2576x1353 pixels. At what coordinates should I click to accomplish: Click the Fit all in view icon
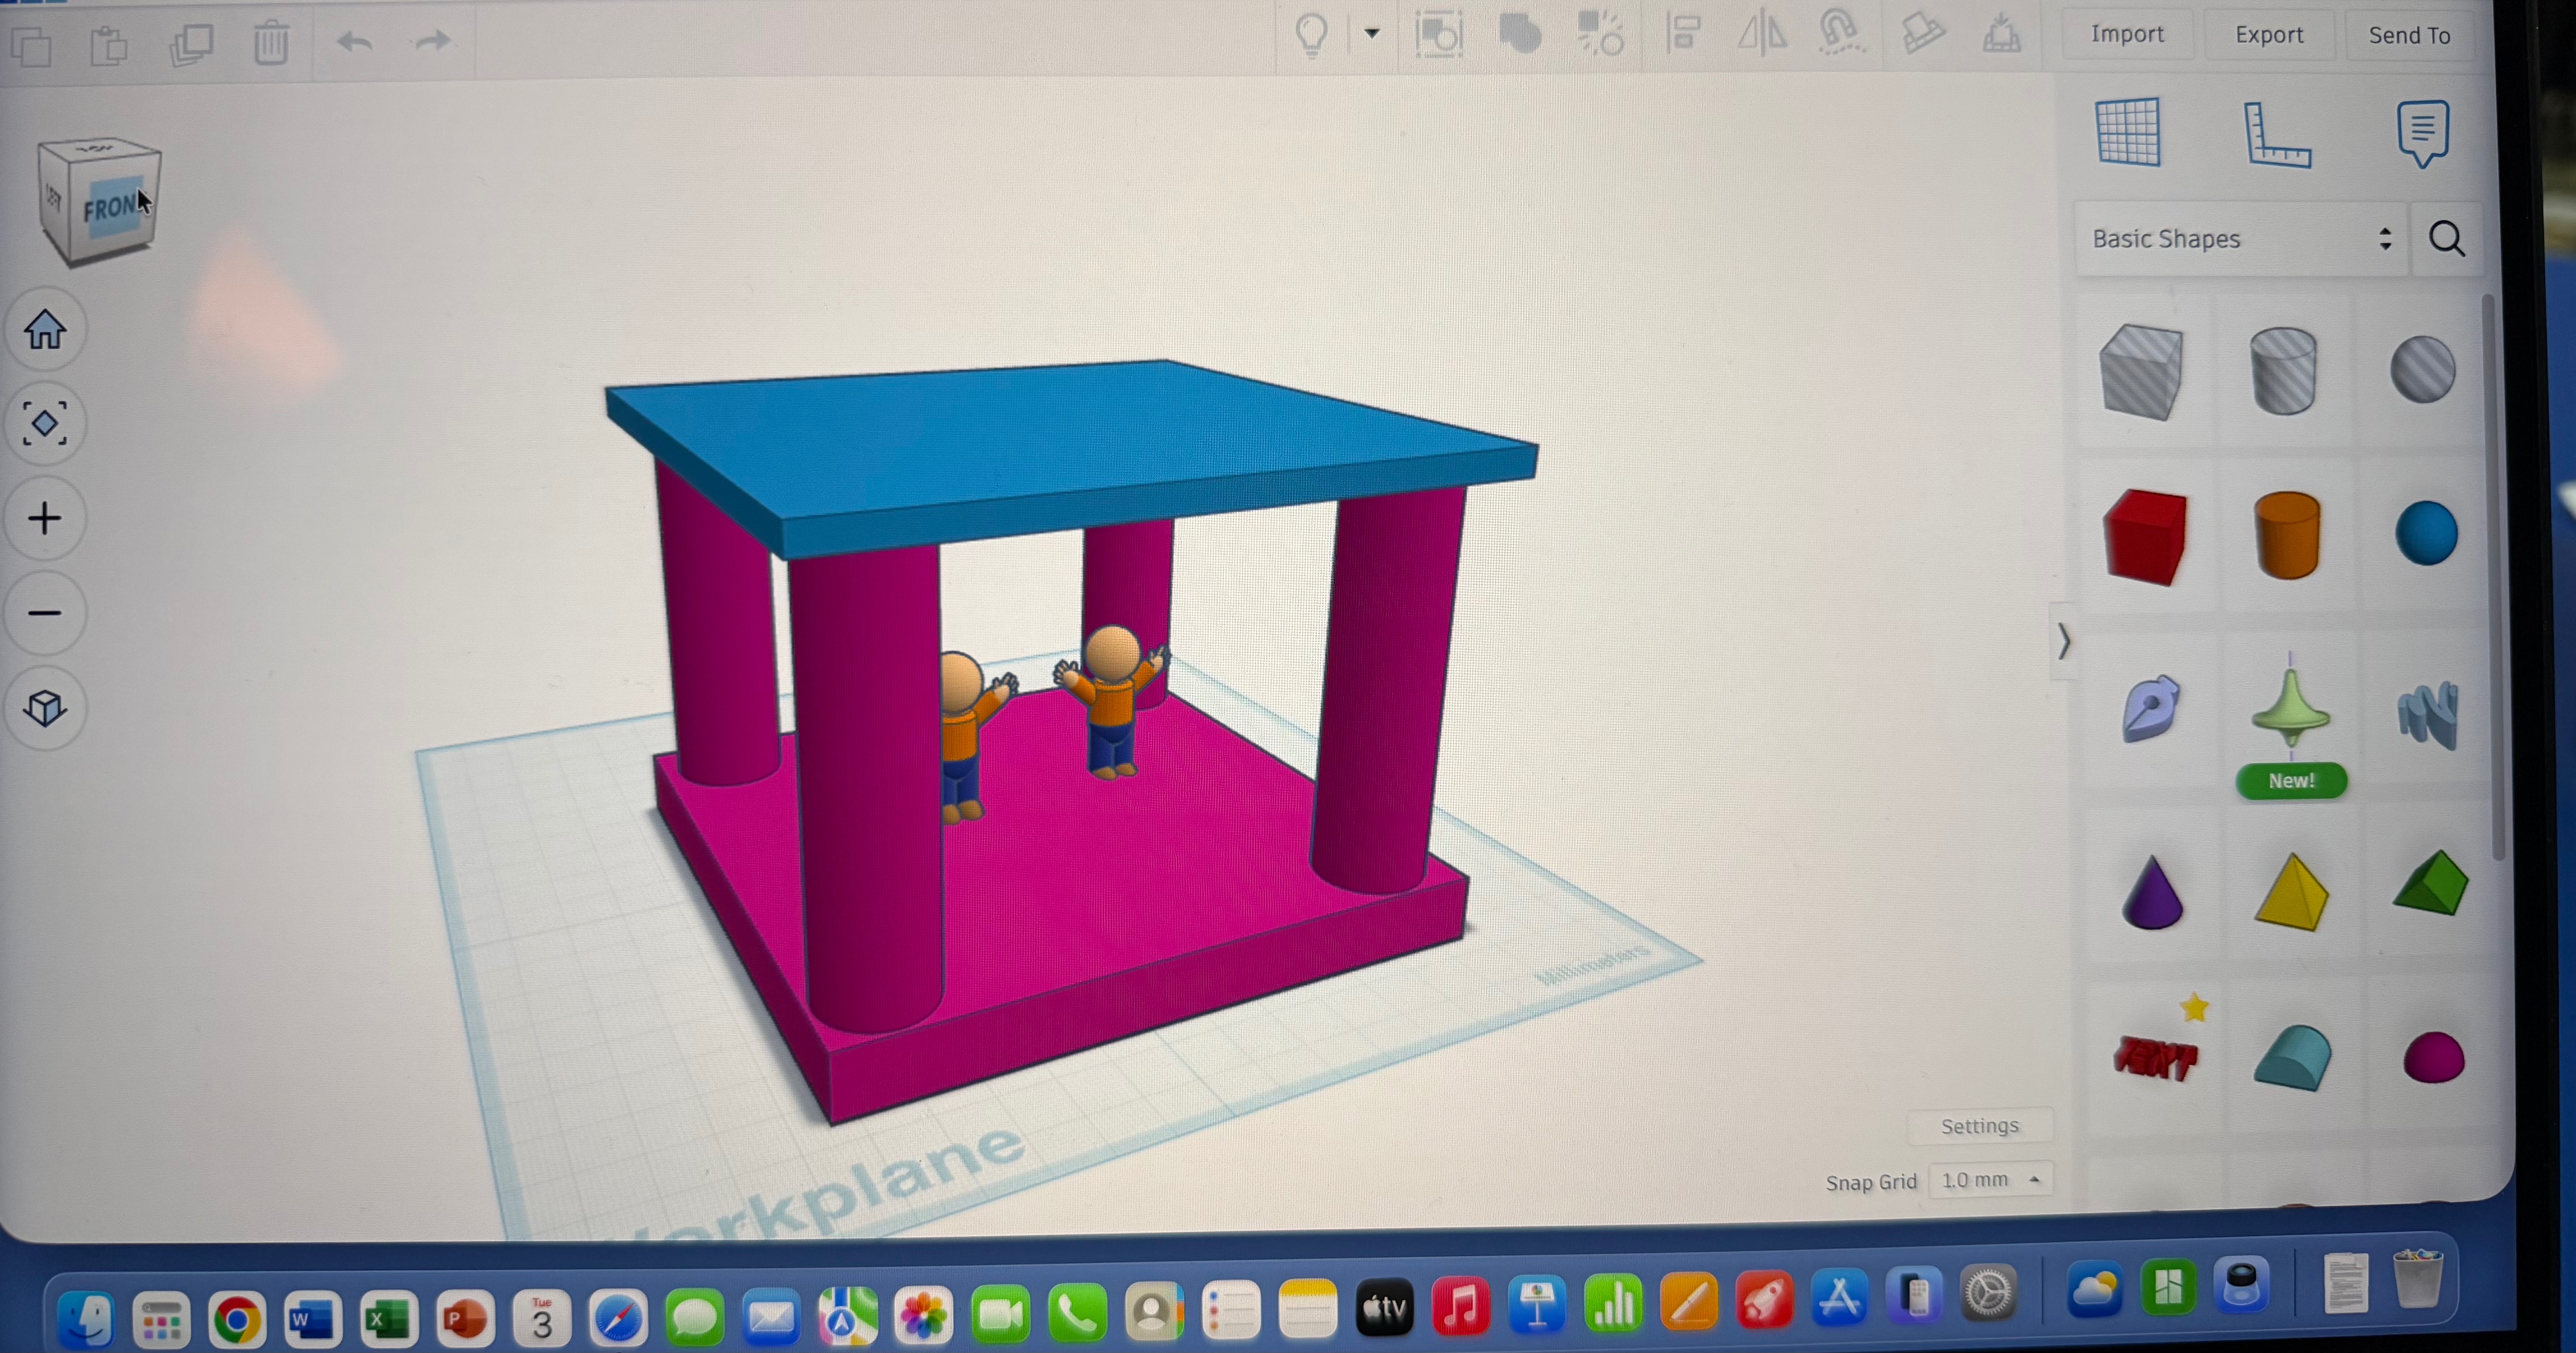coord(45,424)
